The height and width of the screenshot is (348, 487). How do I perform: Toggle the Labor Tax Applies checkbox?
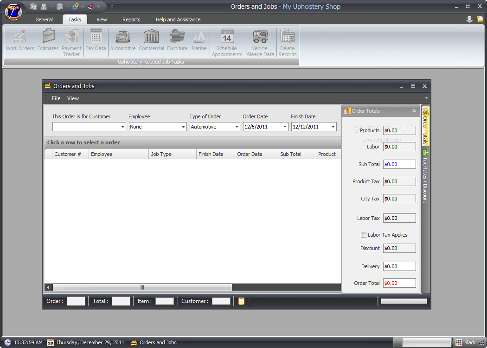point(363,235)
